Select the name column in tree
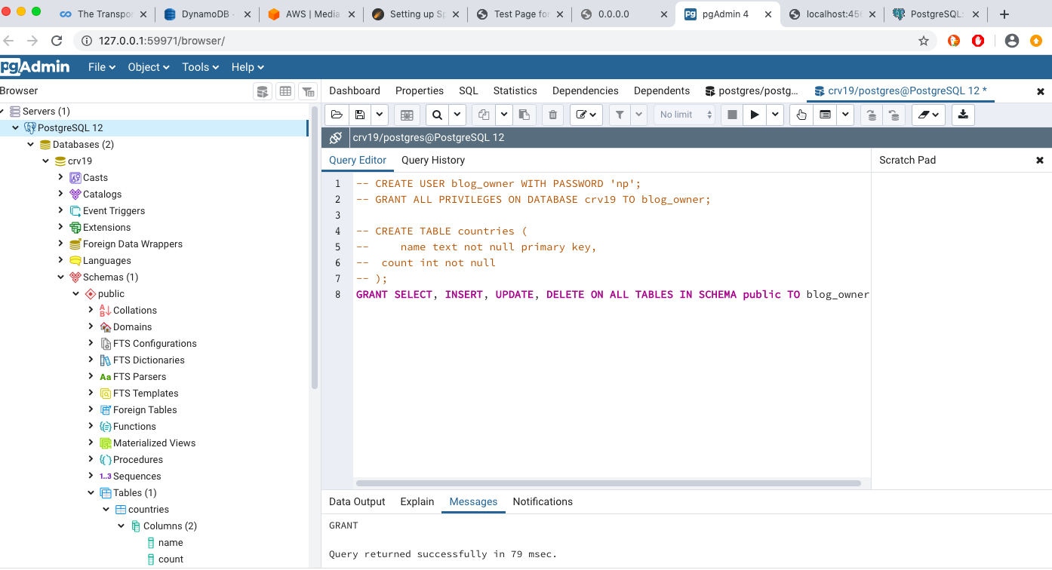Viewport: 1052px width, 570px height. tap(171, 542)
